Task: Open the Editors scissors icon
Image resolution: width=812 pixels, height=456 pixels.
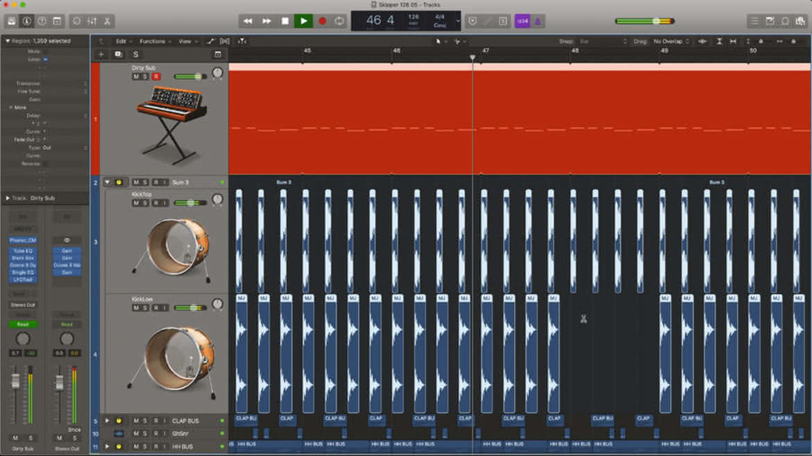Action: [x=107, y=22]
